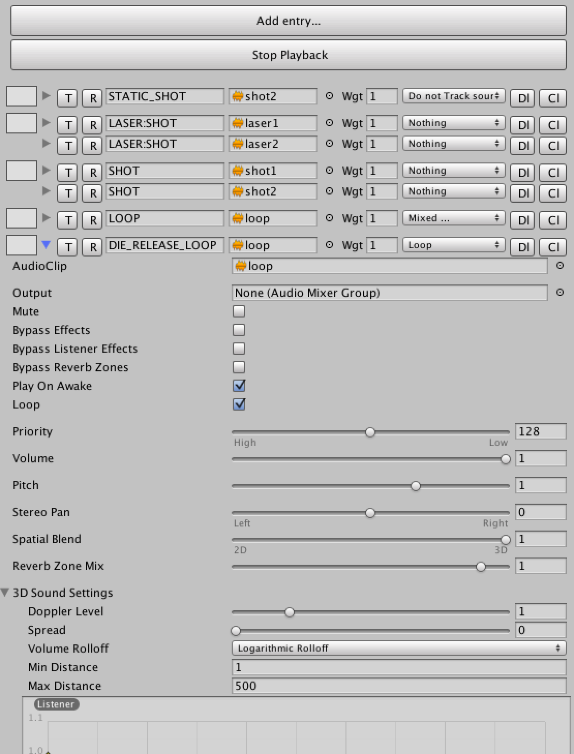The width and height of the screenshot is (574, 754).
Task: Open object picker for AudioClip loop field
Action: 560,266
